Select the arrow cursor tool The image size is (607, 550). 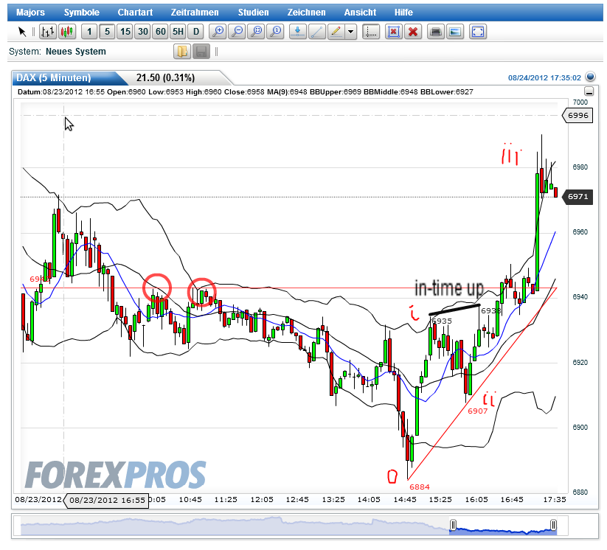pyautogui.click(x=21, y=32)
